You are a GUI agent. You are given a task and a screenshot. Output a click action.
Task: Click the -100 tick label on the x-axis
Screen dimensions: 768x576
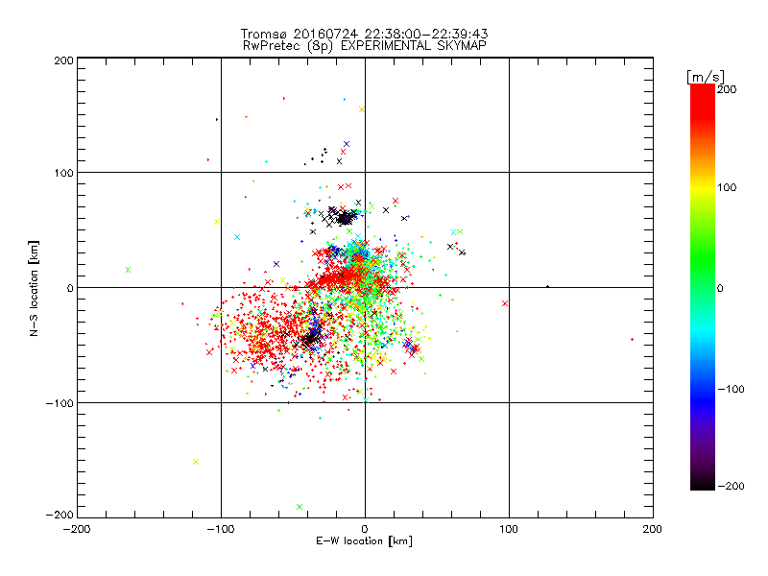pyautogui.click(x=221, y=529)
